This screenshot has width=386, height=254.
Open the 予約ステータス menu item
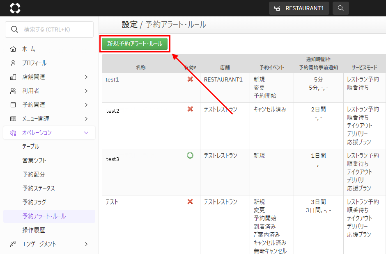[x=39, y=188]
